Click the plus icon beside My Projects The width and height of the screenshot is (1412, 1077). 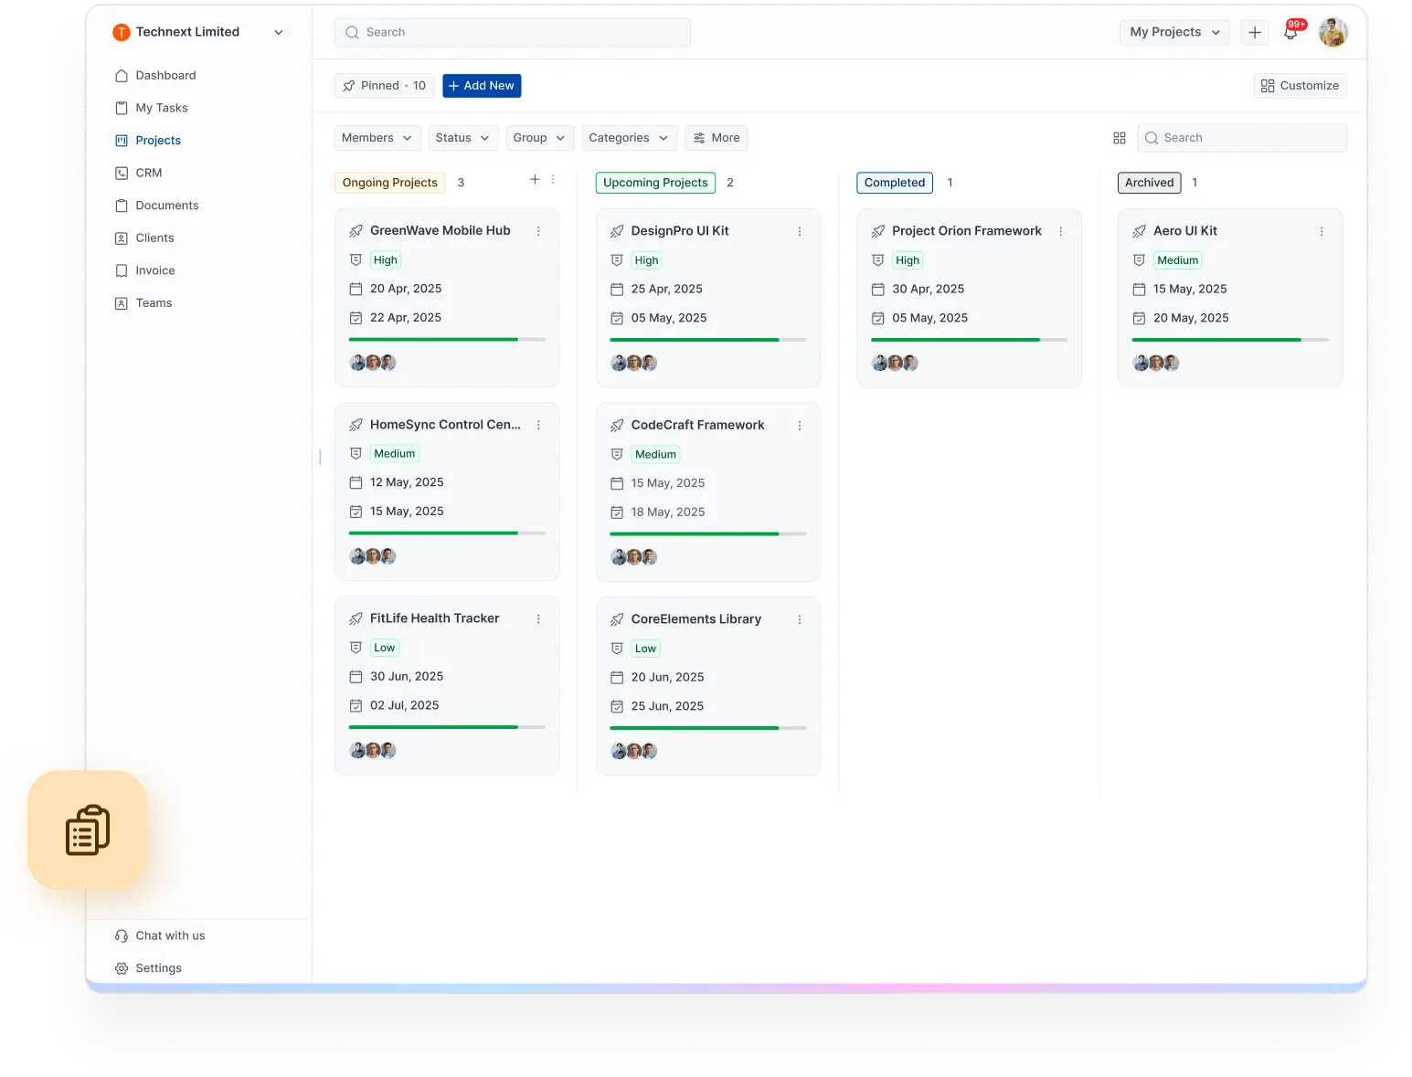(1255, 32)
